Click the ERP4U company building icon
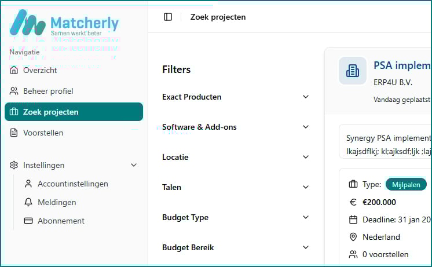432x267 pixels. (353, 71)
